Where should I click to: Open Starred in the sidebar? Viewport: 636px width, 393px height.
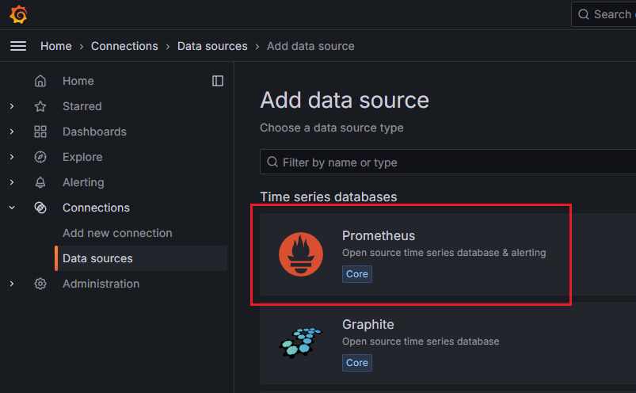click(82, 106)
